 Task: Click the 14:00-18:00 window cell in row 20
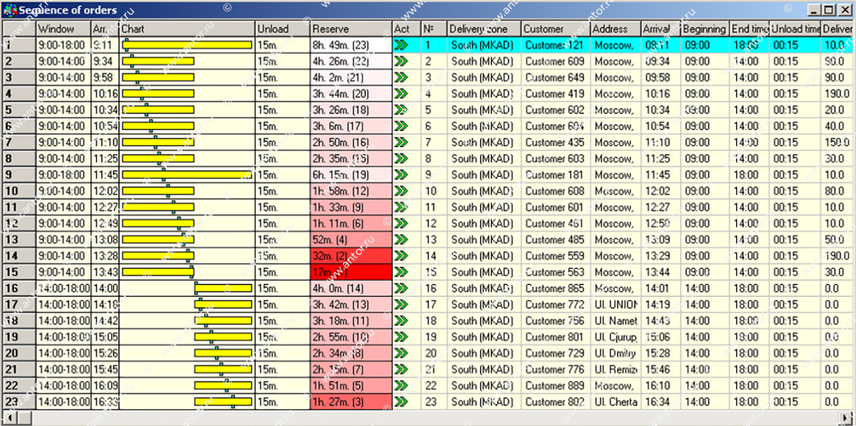63,353
